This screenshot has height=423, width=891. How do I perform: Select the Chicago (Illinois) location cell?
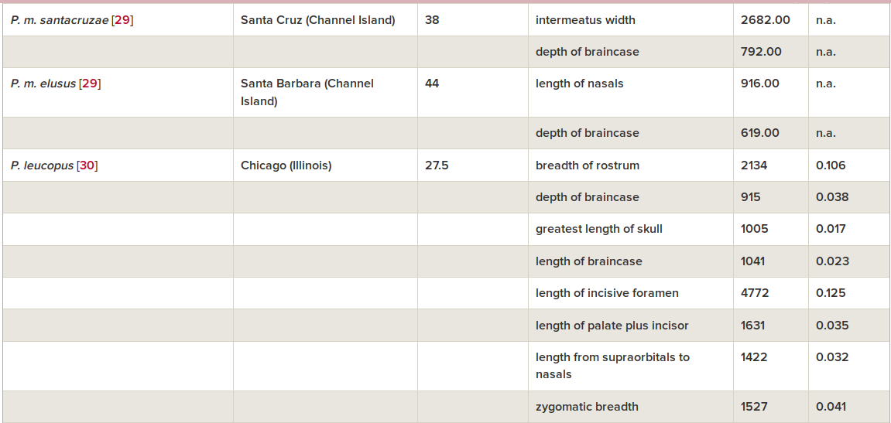pyautogui.click(x=325, y=165)
